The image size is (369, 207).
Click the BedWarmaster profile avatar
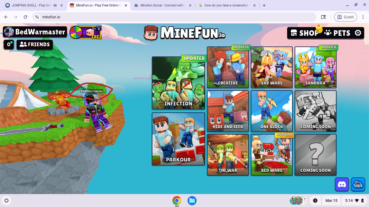tap(9, 32)
